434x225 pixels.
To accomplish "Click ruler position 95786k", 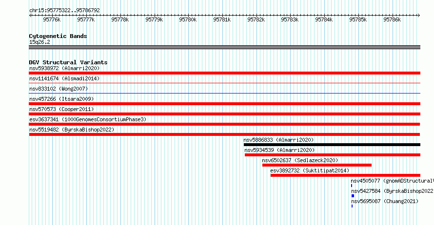I will point(392,19).
